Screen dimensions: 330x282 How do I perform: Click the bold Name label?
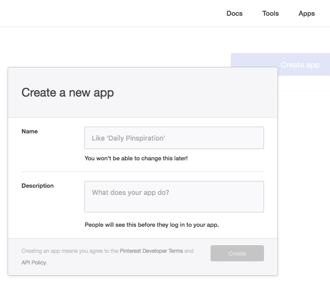coord(30,131)
